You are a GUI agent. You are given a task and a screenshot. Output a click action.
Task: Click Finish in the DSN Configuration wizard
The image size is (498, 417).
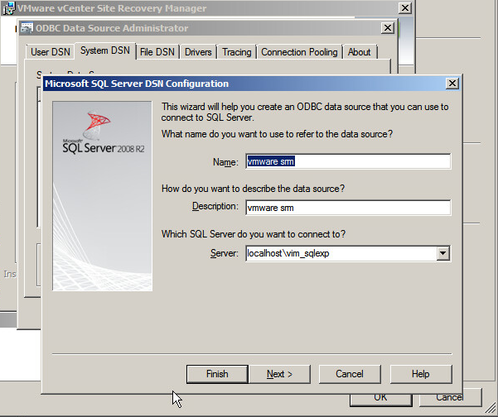click(x=217, y=374)
